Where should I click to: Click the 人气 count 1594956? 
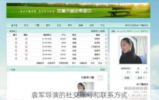pyautogui.click(x=126, y=68)
